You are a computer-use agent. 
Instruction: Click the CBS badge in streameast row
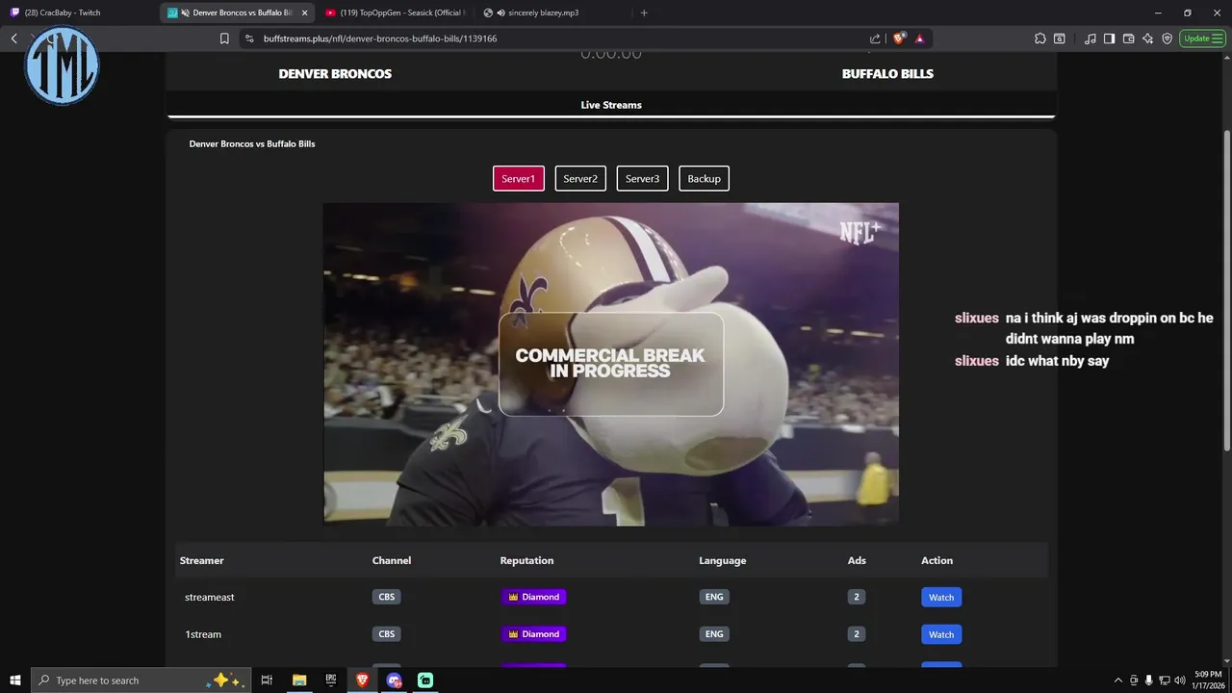click(x=387, y=597)
